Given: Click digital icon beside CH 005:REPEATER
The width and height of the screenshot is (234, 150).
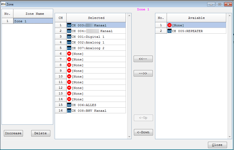Looking at the screenshot, I should click(170, 31).
